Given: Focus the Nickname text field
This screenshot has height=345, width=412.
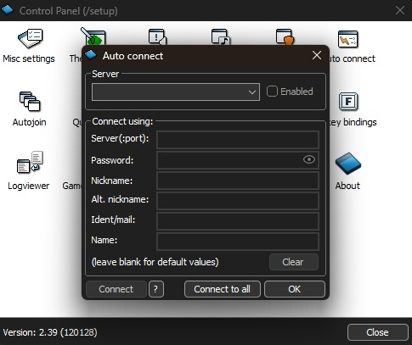Looking at the screenshot, I should (x=238, y=181).
